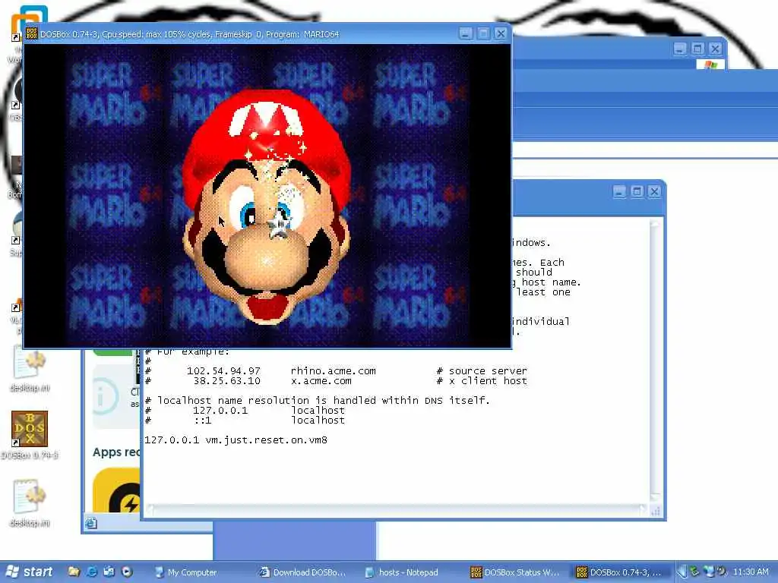Close the DOSBox MARIO64 window
778x583 pixels.
click(501, 33)
